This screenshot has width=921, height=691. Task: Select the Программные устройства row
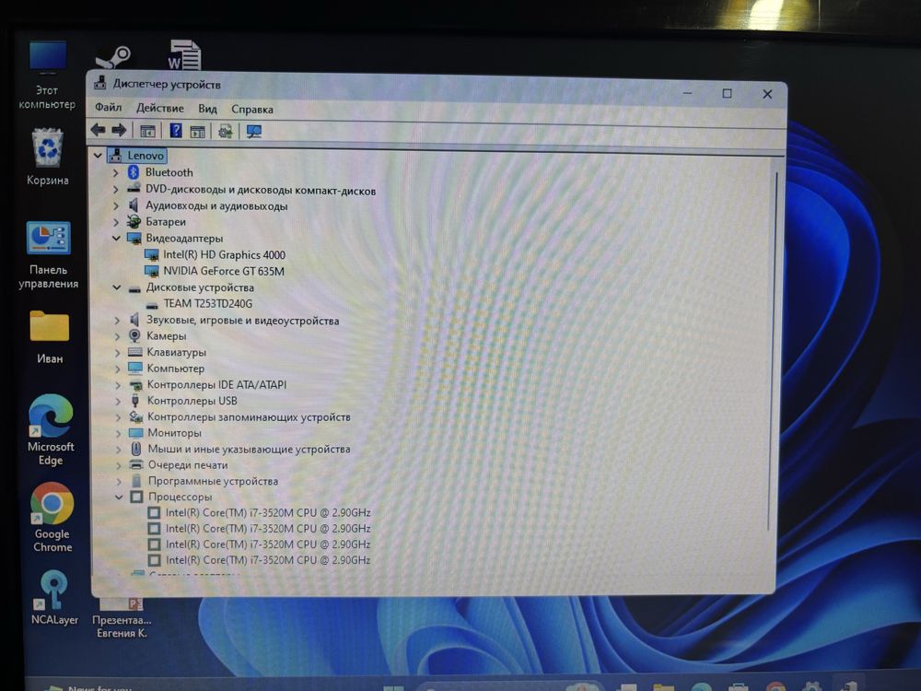(213, 481)
